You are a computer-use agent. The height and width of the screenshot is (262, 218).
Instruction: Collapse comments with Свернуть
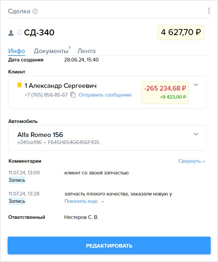click(x=192, y=161)
